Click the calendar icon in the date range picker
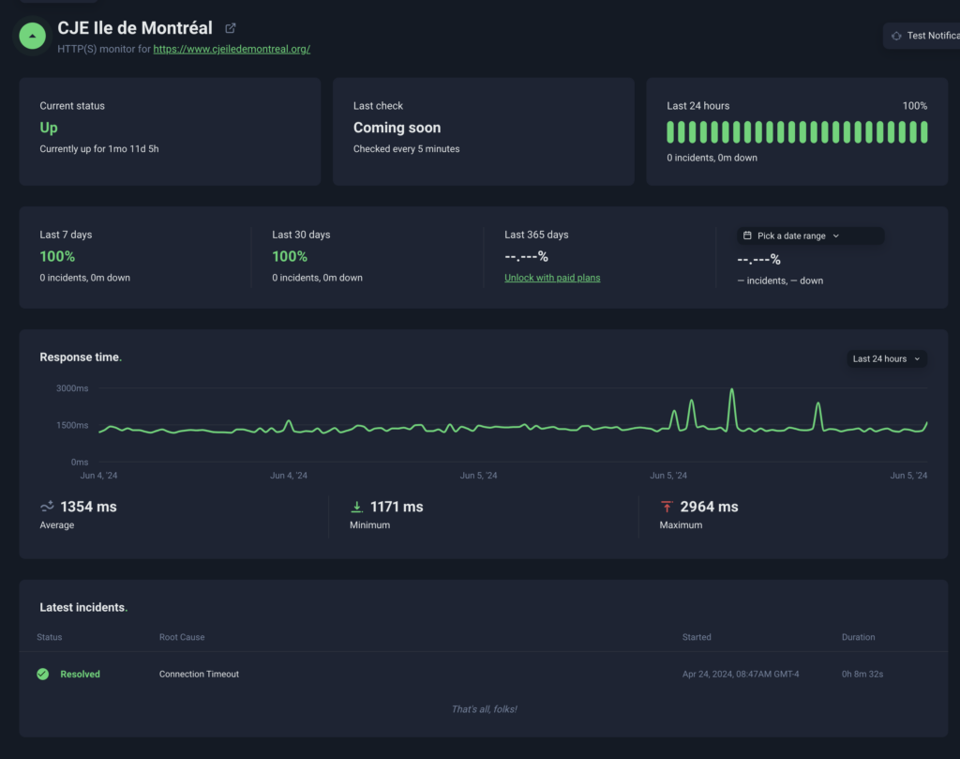This screenshot has height=759, width=960. click(747, 236)
